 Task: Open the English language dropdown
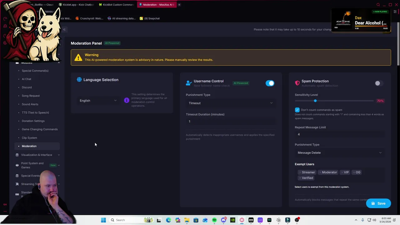pyautogui.click(x=98, y=101)
